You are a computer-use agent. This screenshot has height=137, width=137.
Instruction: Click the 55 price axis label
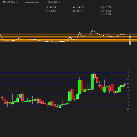[x=129, y=87]
